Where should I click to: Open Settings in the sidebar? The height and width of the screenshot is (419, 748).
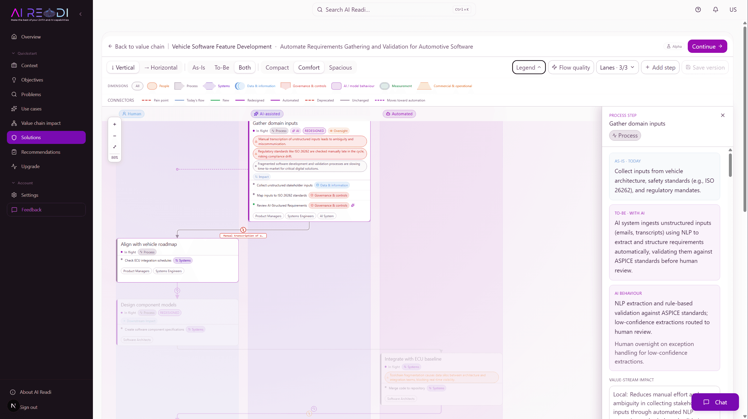46,195
